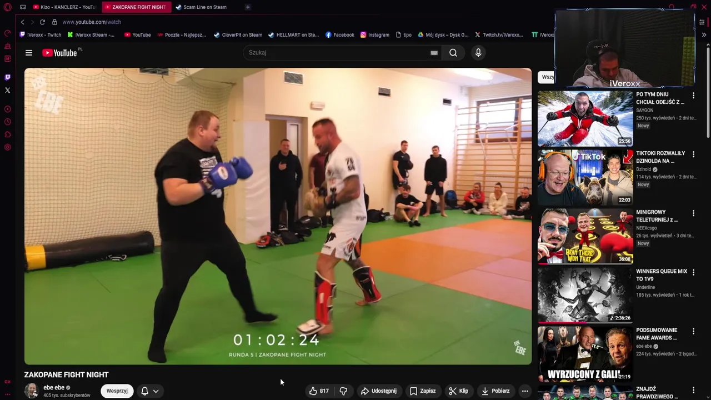This screenshot has width=711, height=400.
Task: Like the video with 817 likes
Action: coord(319,391)
